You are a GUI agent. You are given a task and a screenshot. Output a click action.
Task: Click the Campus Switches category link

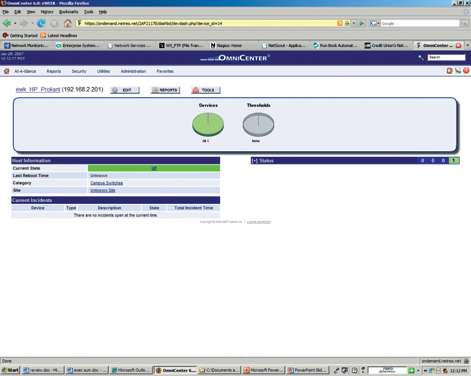click(x=106, y=183)
